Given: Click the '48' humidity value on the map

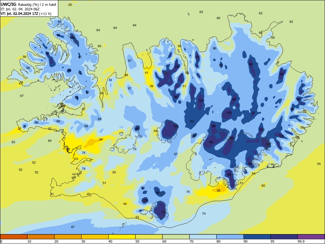Looking at the screenshot, I should (x=126, y=75).
